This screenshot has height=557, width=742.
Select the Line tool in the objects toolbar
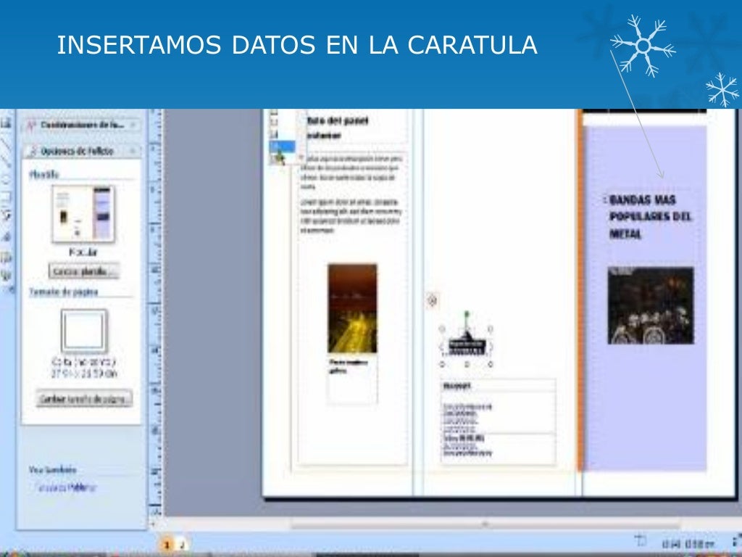pos(5,144)
